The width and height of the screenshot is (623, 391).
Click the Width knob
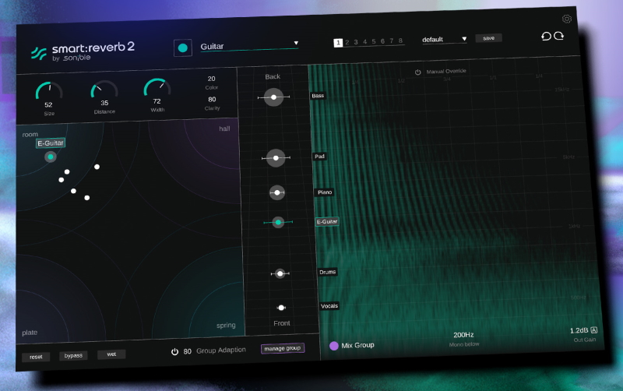[x=157, y=87]
